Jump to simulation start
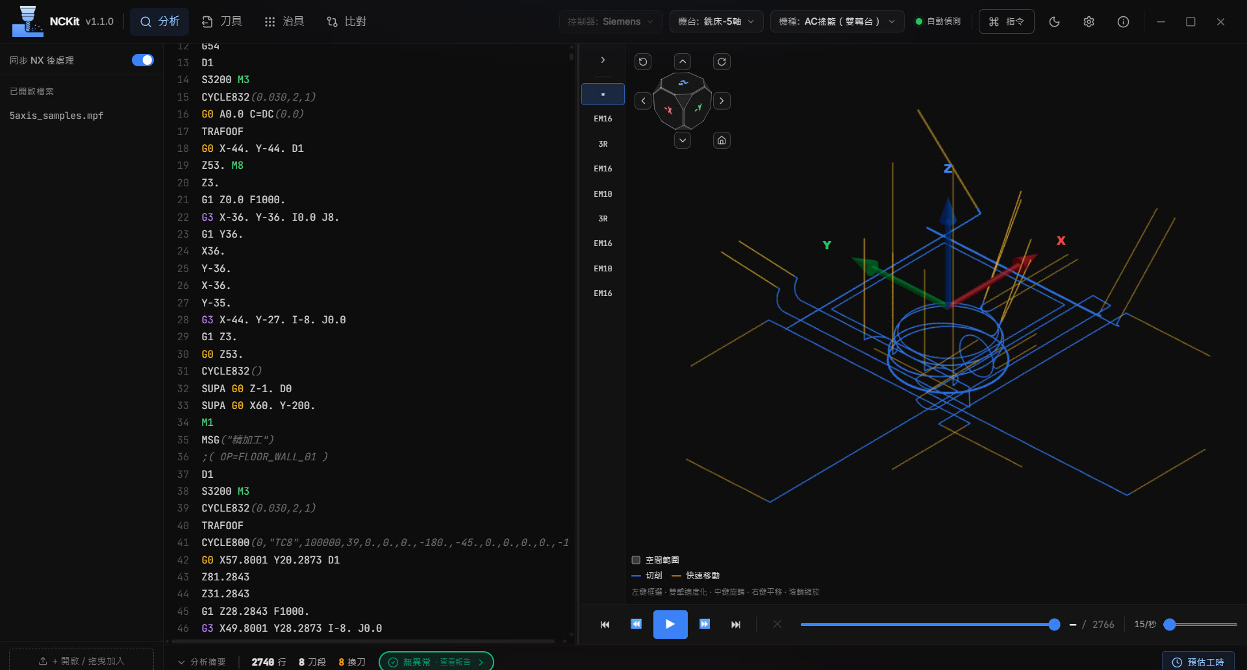Image resolution: width=1247 pixels, height=670 pixels. (605, 625)
